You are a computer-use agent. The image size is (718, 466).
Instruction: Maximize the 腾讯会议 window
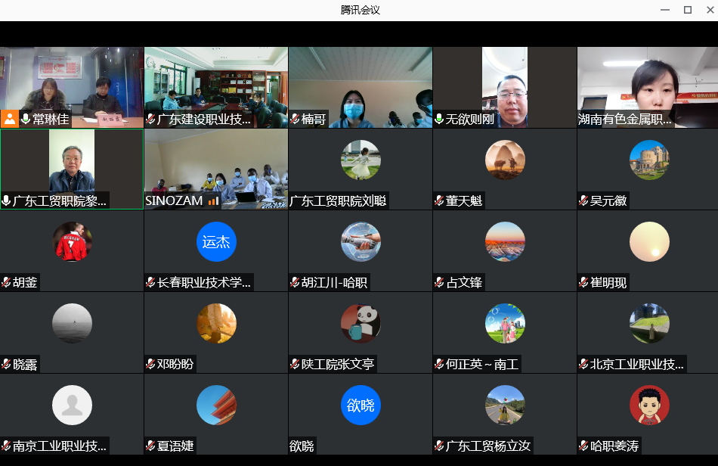point(687,10)
